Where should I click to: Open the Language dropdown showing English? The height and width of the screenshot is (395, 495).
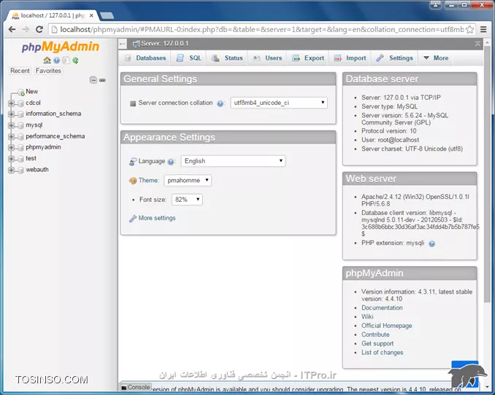pos(233,161)
